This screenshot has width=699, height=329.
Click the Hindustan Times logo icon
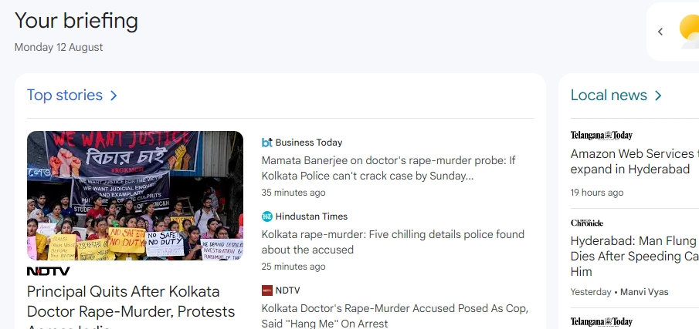[266, 217]
